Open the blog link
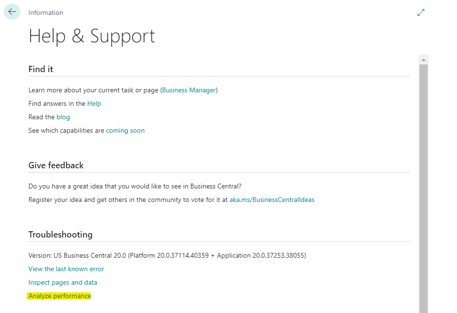The height and width of the screenshot is (313, 457). [x=63, y=117]
